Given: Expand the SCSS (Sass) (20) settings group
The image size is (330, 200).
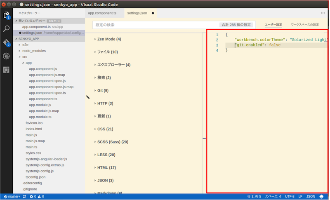Looking at the screenshot, I should [111, 142].
